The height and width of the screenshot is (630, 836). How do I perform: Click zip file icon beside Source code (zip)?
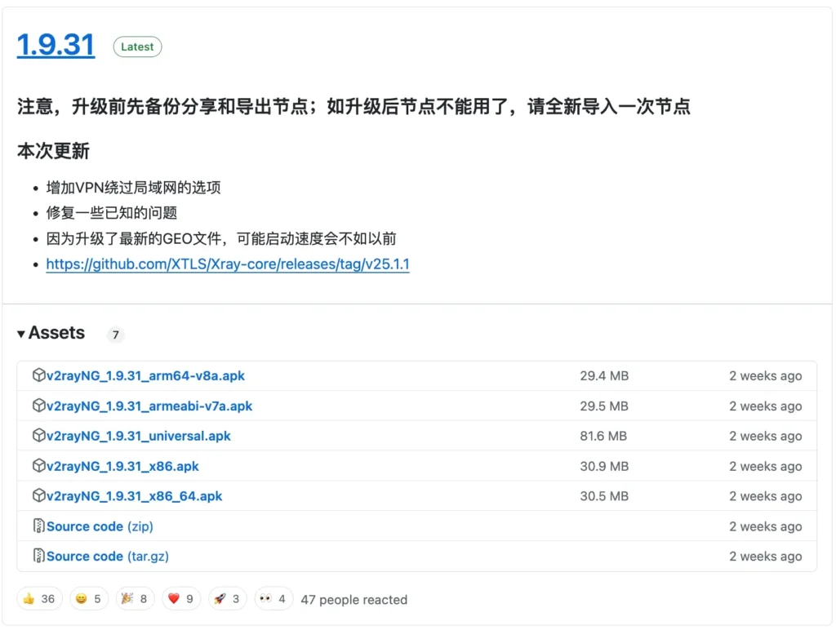click(38, 526)
